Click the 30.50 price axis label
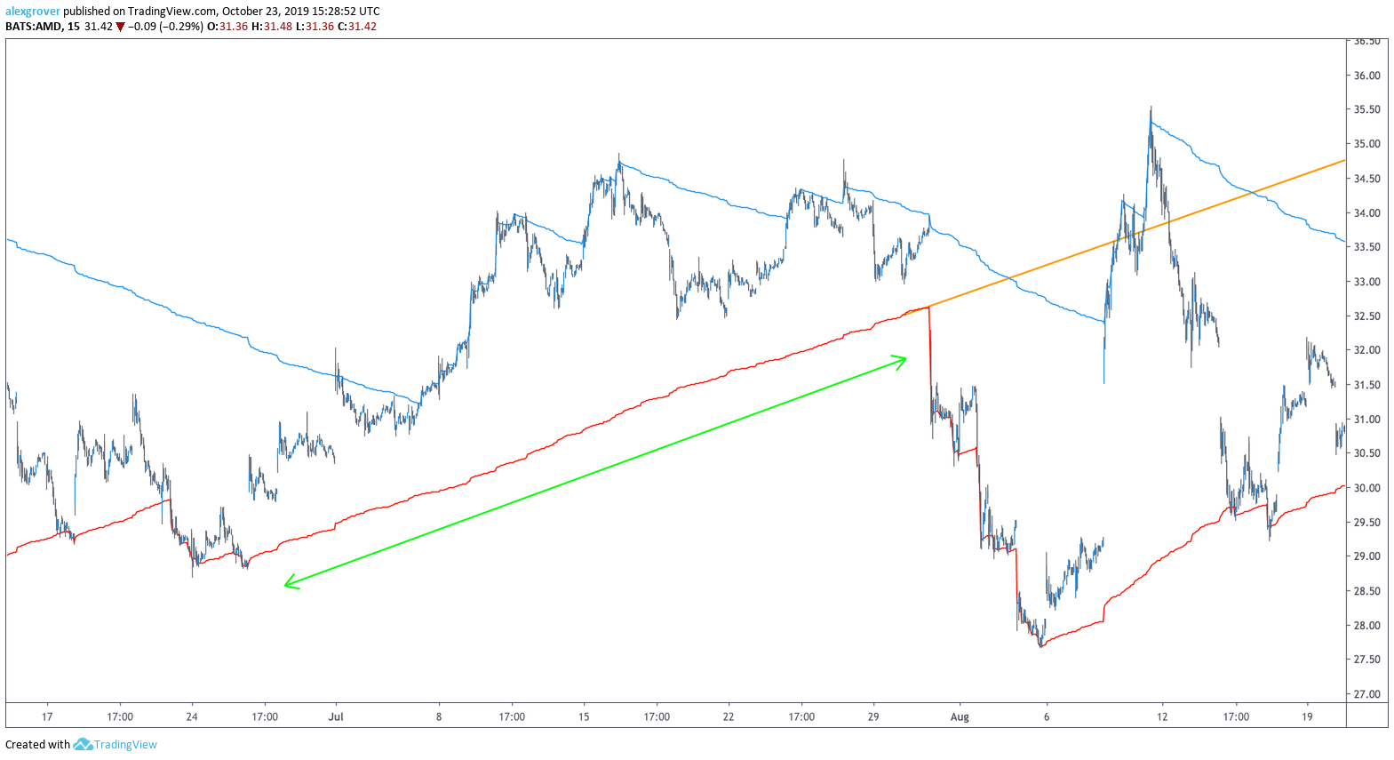 1367,453
